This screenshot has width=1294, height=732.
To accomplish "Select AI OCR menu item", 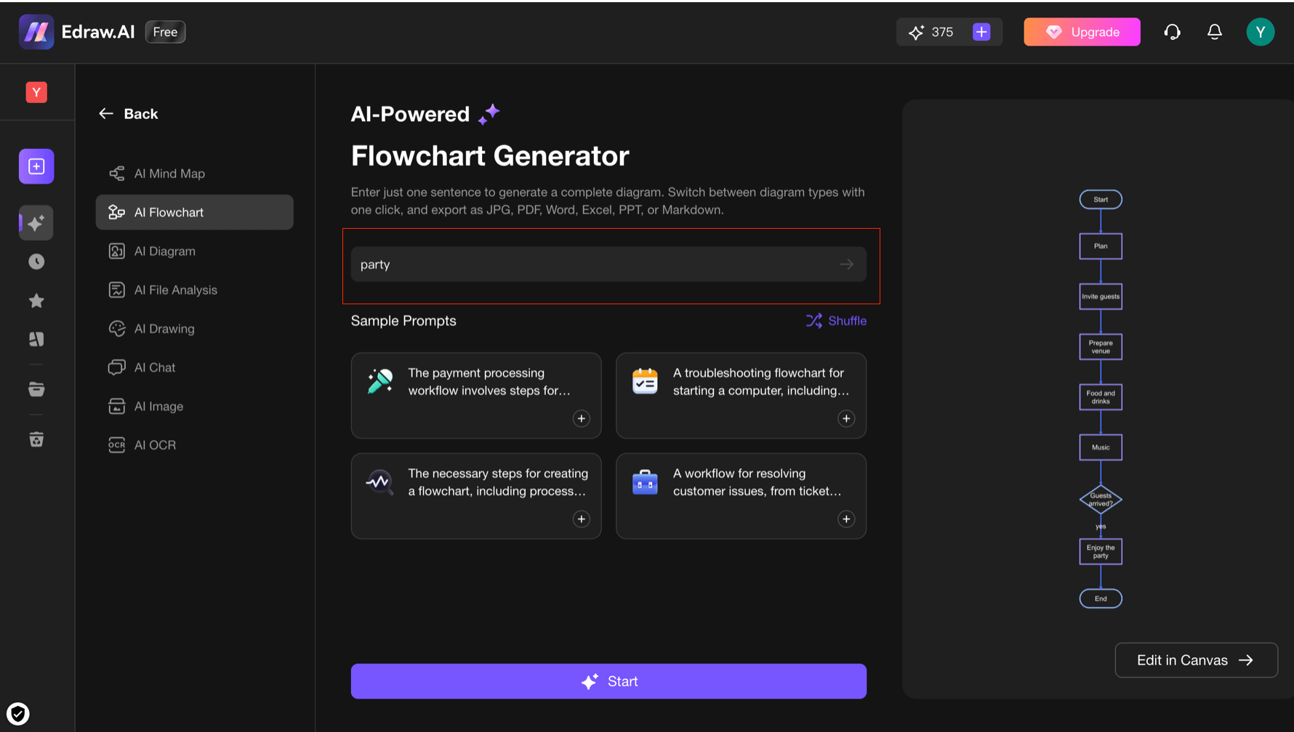I will tap(195, 444).
